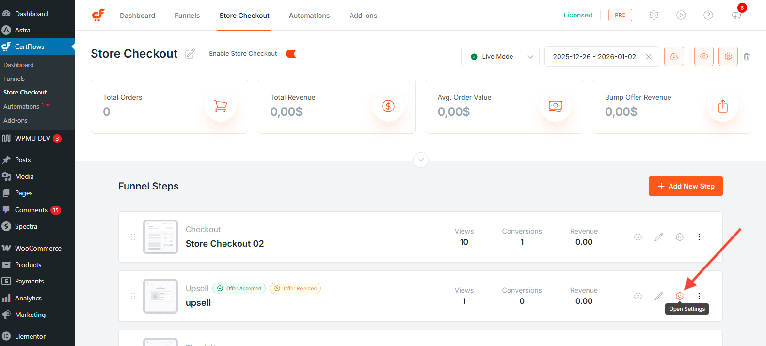This screenshot has width=766, height=346.
Task: Switch to the Funnels tab
Action: 187,16
